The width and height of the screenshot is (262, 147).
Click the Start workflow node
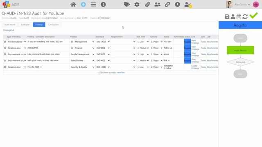[x=240, y=38]
